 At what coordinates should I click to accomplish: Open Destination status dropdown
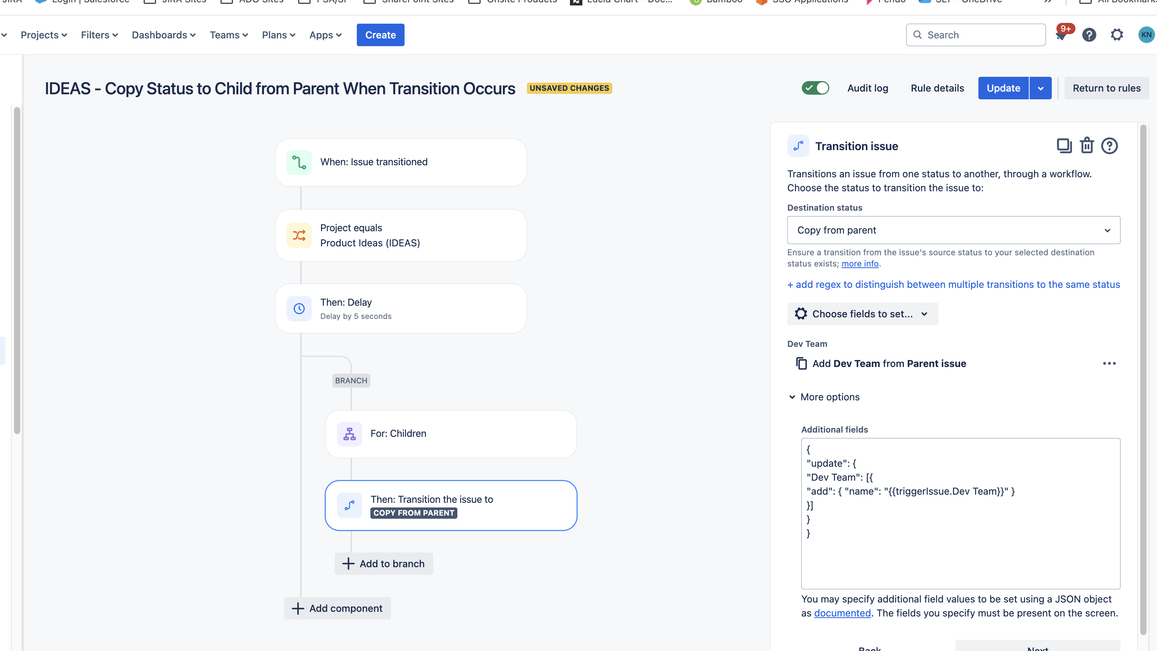[954, 230]
